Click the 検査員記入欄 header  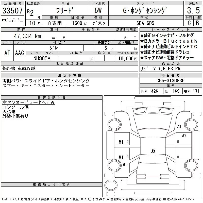(52, 98)
